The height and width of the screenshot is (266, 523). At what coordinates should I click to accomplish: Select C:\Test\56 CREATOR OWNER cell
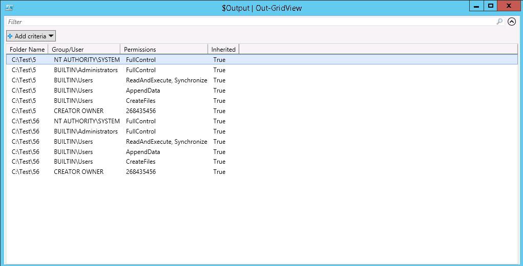(79, 172)
